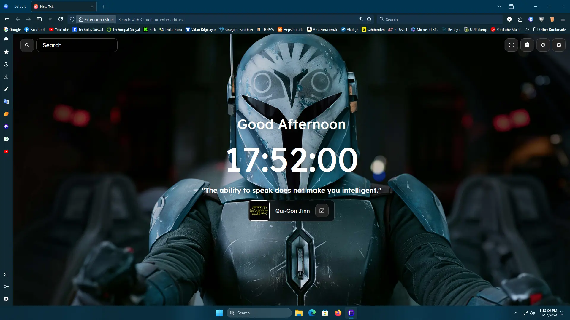Open the sidebar settings gear icon
The image size is (570, 320).
[x=6, y=299]
